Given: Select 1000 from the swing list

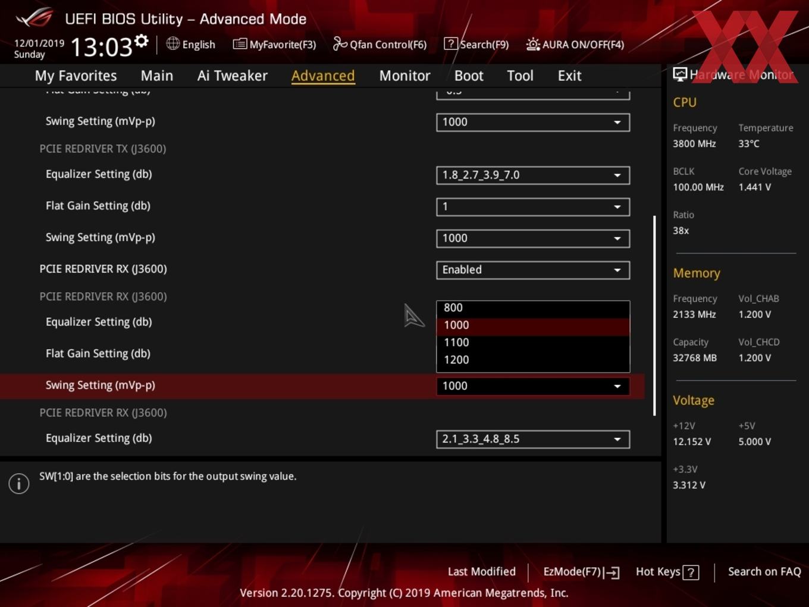Looking at the screenshot, I should tap(533, 325).
